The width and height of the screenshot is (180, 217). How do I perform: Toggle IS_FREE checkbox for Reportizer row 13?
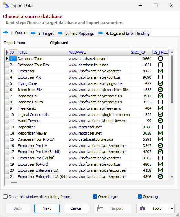point(160,127)
